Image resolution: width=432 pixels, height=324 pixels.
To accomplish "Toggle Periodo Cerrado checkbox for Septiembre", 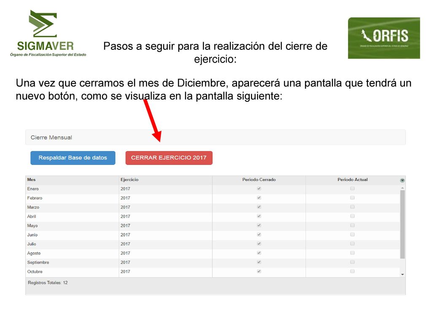I will pos(259,262).
